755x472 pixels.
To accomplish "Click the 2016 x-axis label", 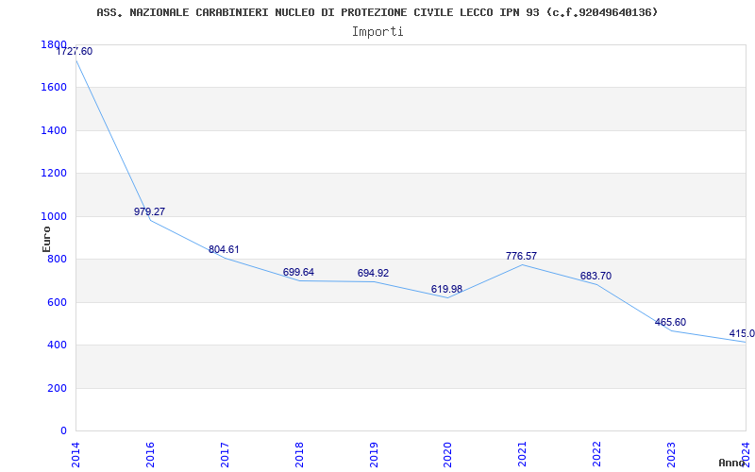I will point(150,454).
